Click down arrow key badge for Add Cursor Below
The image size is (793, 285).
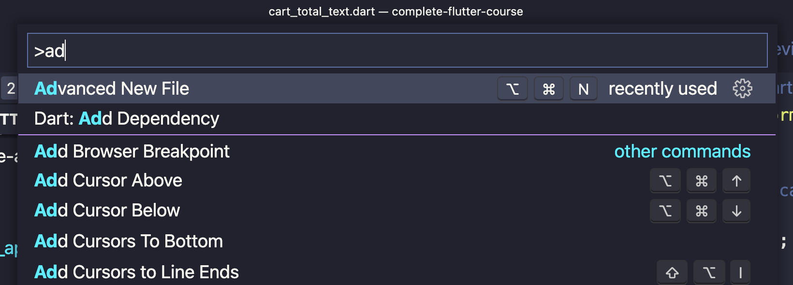(736, 211)
